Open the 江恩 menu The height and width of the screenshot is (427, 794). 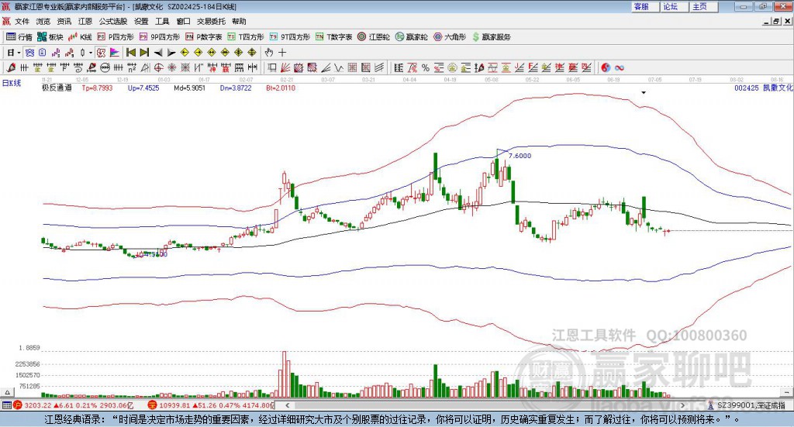tap(85, 21)
